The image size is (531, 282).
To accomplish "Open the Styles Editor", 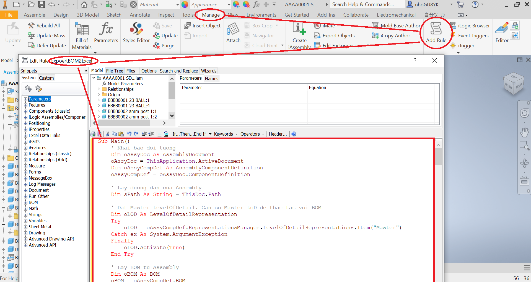I will click(x=136, y=32).
